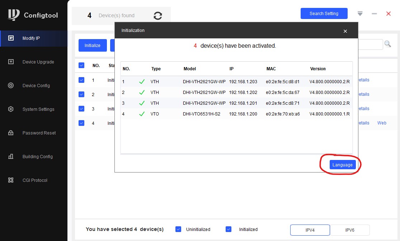Open the dropdown arrow menu in title bar
400x241 pixels.
(x=360, y=14)
